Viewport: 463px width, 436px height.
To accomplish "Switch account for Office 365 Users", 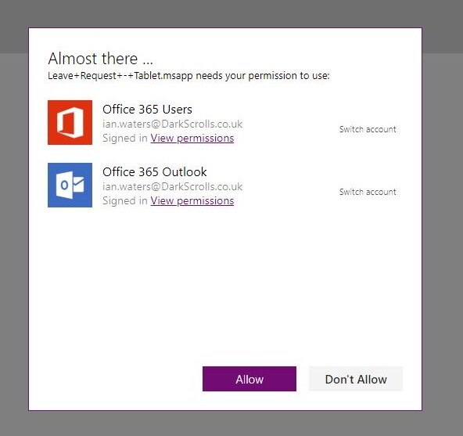I will (368, 129).
